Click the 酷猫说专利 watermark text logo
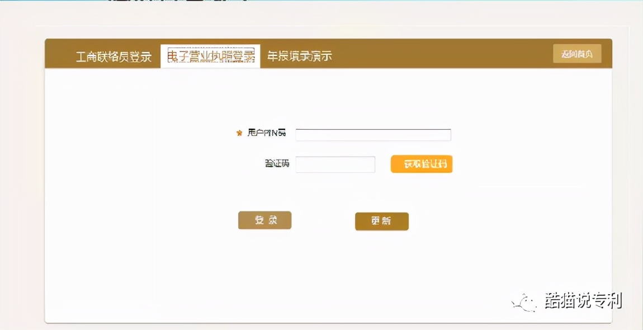 pos(584,302)
